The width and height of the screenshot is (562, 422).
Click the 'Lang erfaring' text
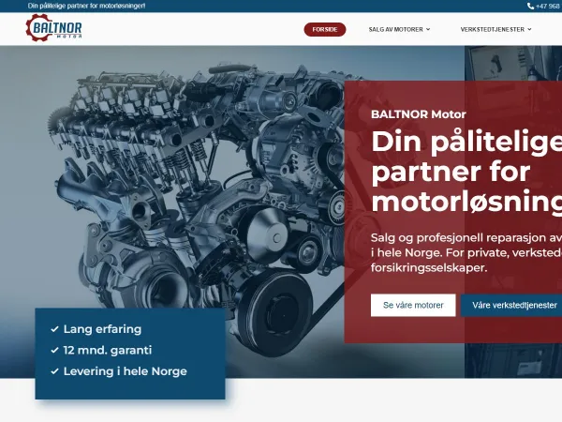point(102,329)
